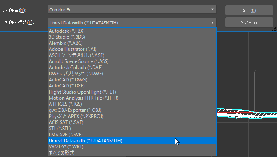
Task: Choose LMV SVF (*.SVF) format
Action: point(132,135)
